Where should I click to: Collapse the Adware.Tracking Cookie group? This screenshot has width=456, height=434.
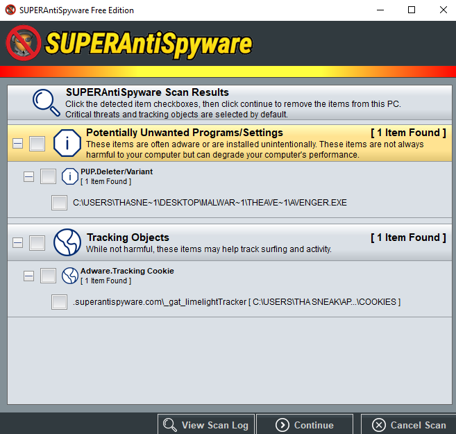point(28,276)
